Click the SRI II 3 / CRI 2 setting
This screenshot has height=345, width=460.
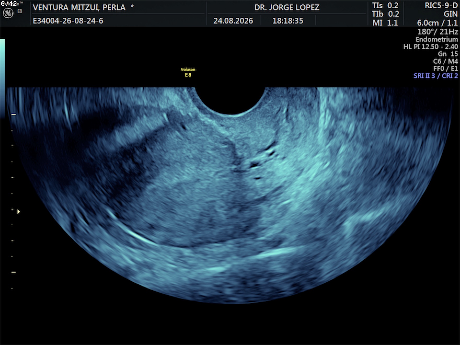click(x=436, y=76)
